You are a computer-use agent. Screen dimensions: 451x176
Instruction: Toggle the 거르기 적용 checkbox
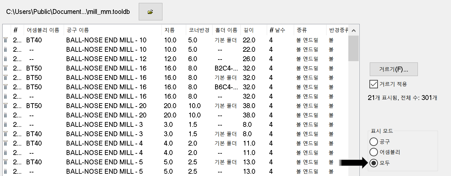click(x=373, y=84)
